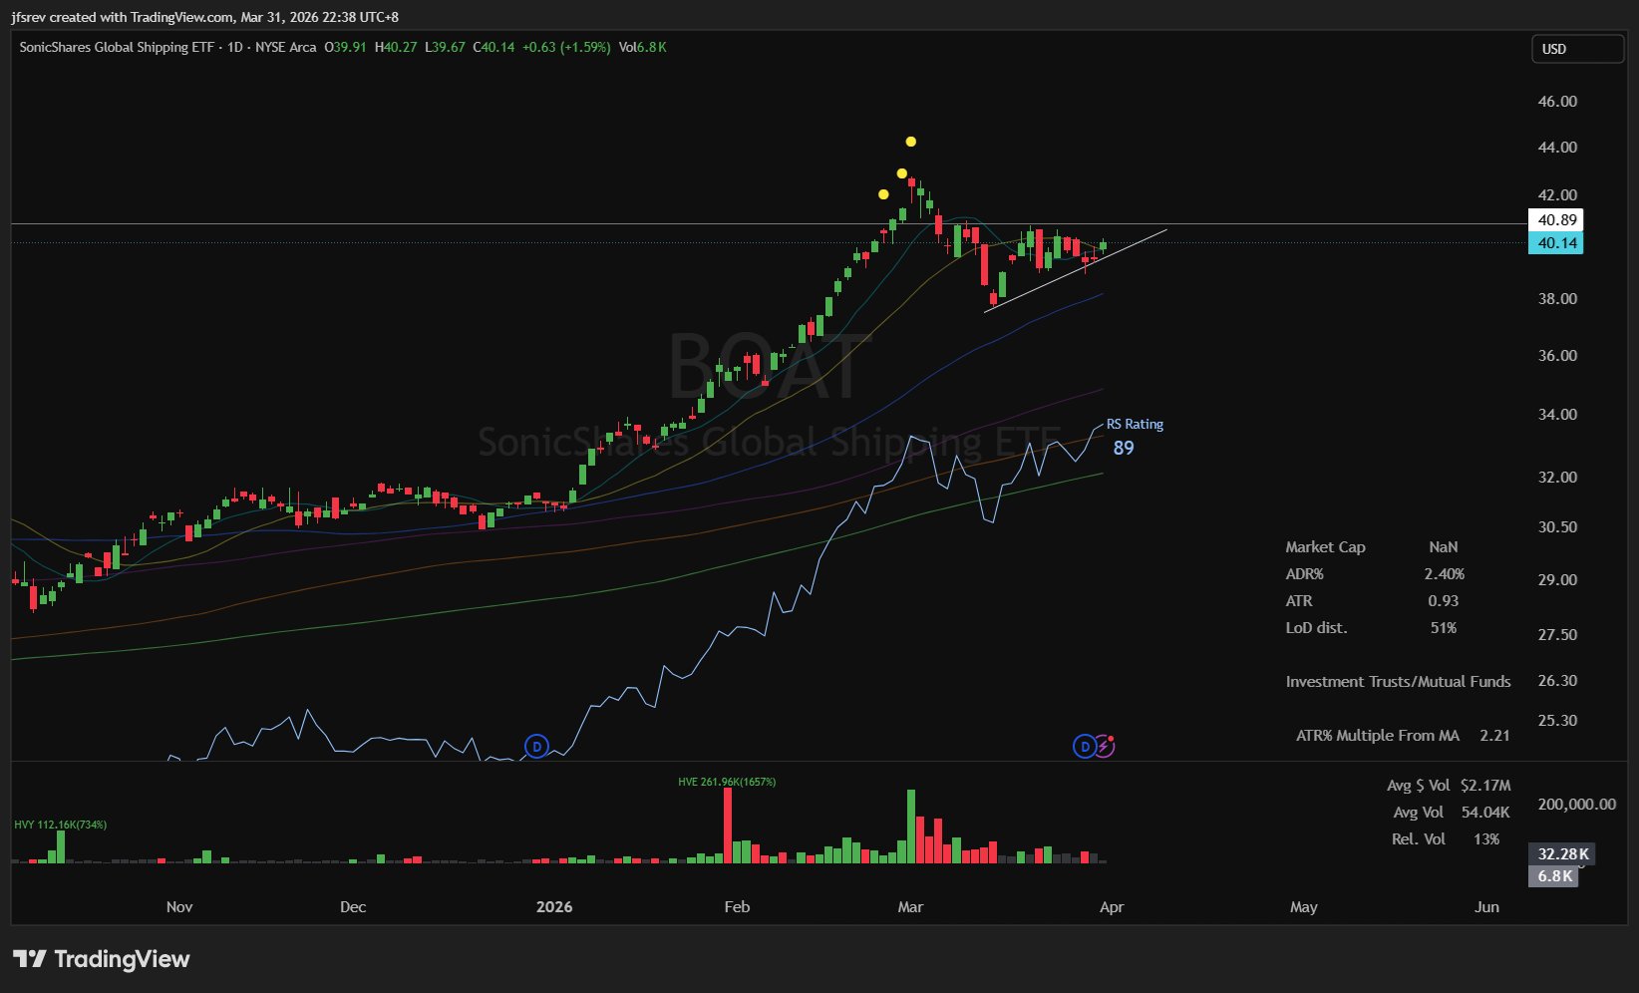The image size is (1639, 993).
Task: Click the HVE 261.96K(1657%) volume label
Action: coord(727,782)
